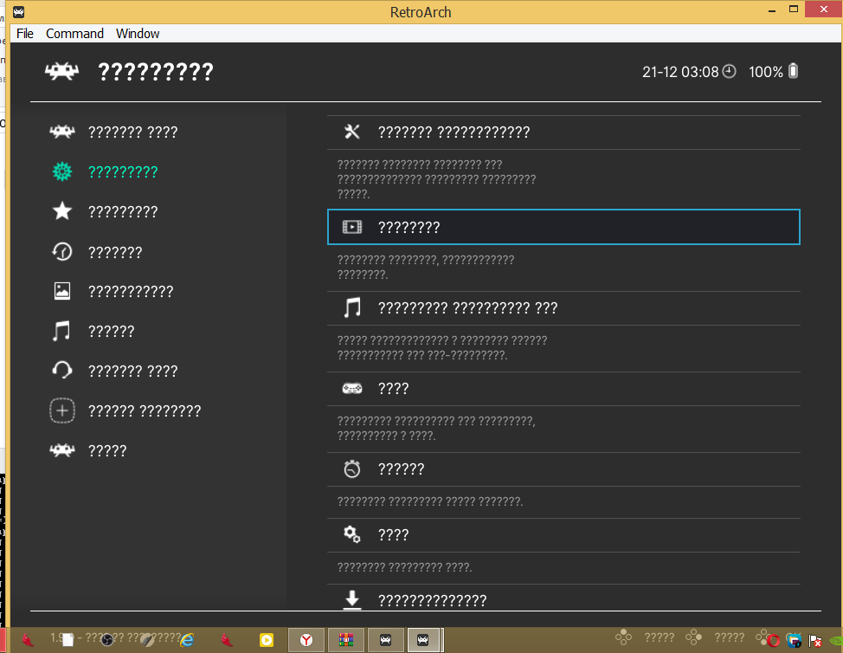Switch to the active RetroArch taskbar button
This screenshot has width=843, height=653.
(423, 640)
